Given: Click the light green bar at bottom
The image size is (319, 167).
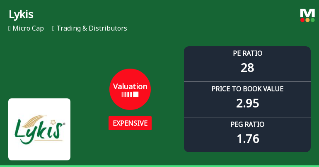Looking at the screenshot, I should (159, 166).
